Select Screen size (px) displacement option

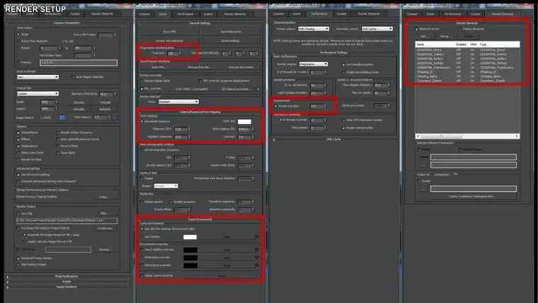tap(275, 106)
